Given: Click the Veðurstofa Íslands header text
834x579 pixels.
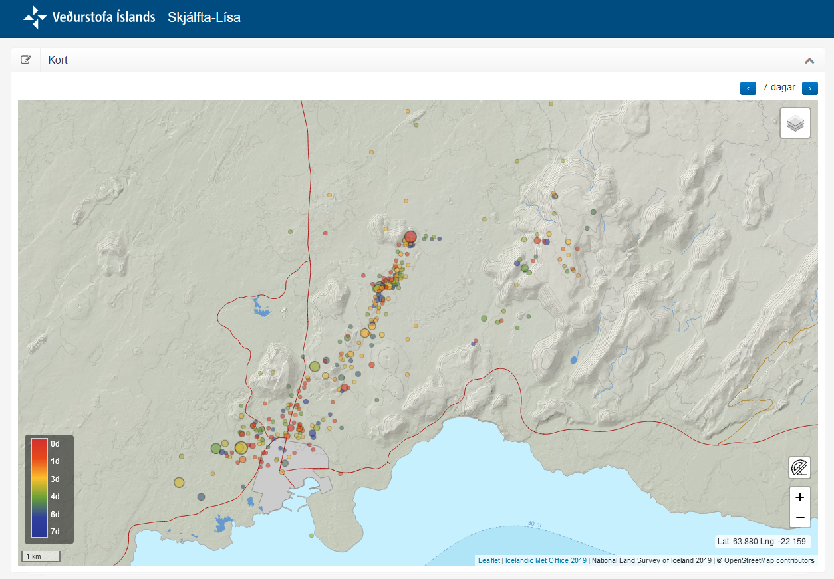Looking at the screenshot, I should [104, 17].
